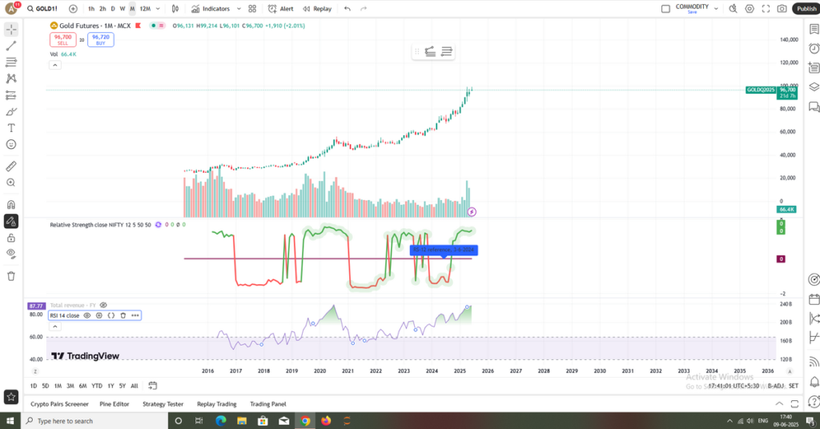The image size is (820, 429).
Task: Expand the timeframe interval dropdown arrow
Action: 158,9
